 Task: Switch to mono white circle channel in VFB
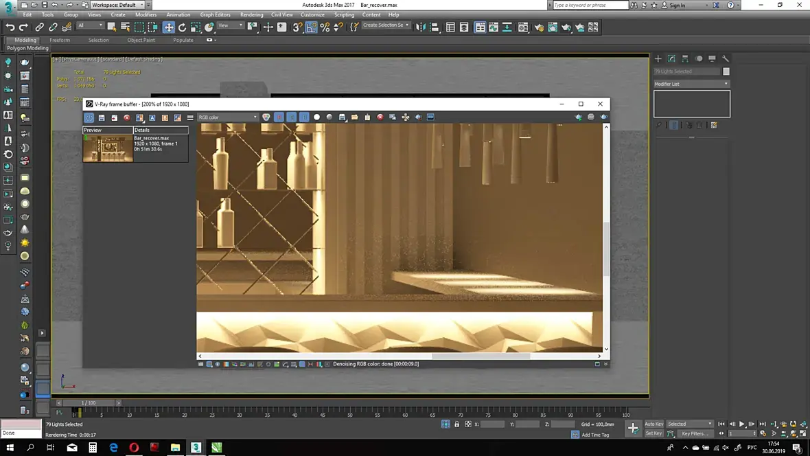(x=316, y=117)
